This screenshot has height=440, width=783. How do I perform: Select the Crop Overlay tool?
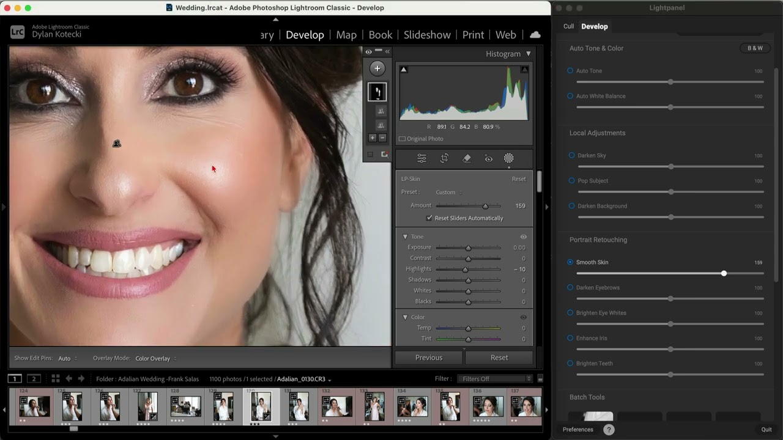pos(444,158)
